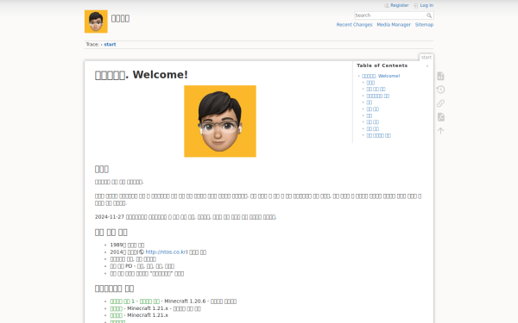Open the Sitemap link
This screenshot has width=518, height=323.
pos(424,25)
